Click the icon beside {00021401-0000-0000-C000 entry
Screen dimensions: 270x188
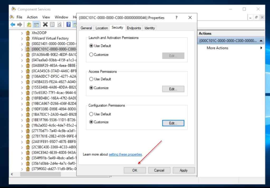[28, 44]
